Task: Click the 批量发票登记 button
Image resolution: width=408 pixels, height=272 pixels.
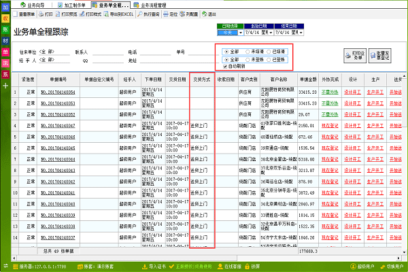Action: point(380,56)
